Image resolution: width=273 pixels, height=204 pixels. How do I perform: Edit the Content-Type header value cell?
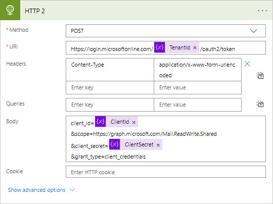point(198,70)
